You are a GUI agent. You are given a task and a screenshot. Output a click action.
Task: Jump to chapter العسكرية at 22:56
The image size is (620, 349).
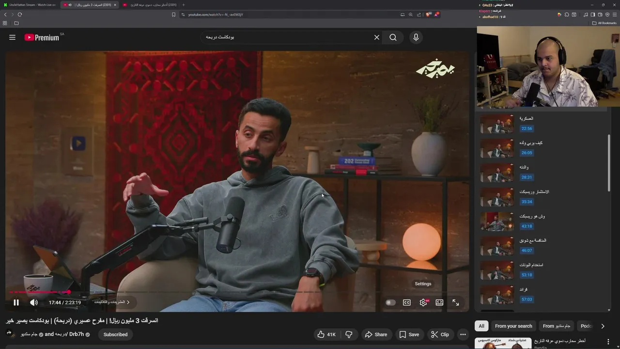[542, 124]
